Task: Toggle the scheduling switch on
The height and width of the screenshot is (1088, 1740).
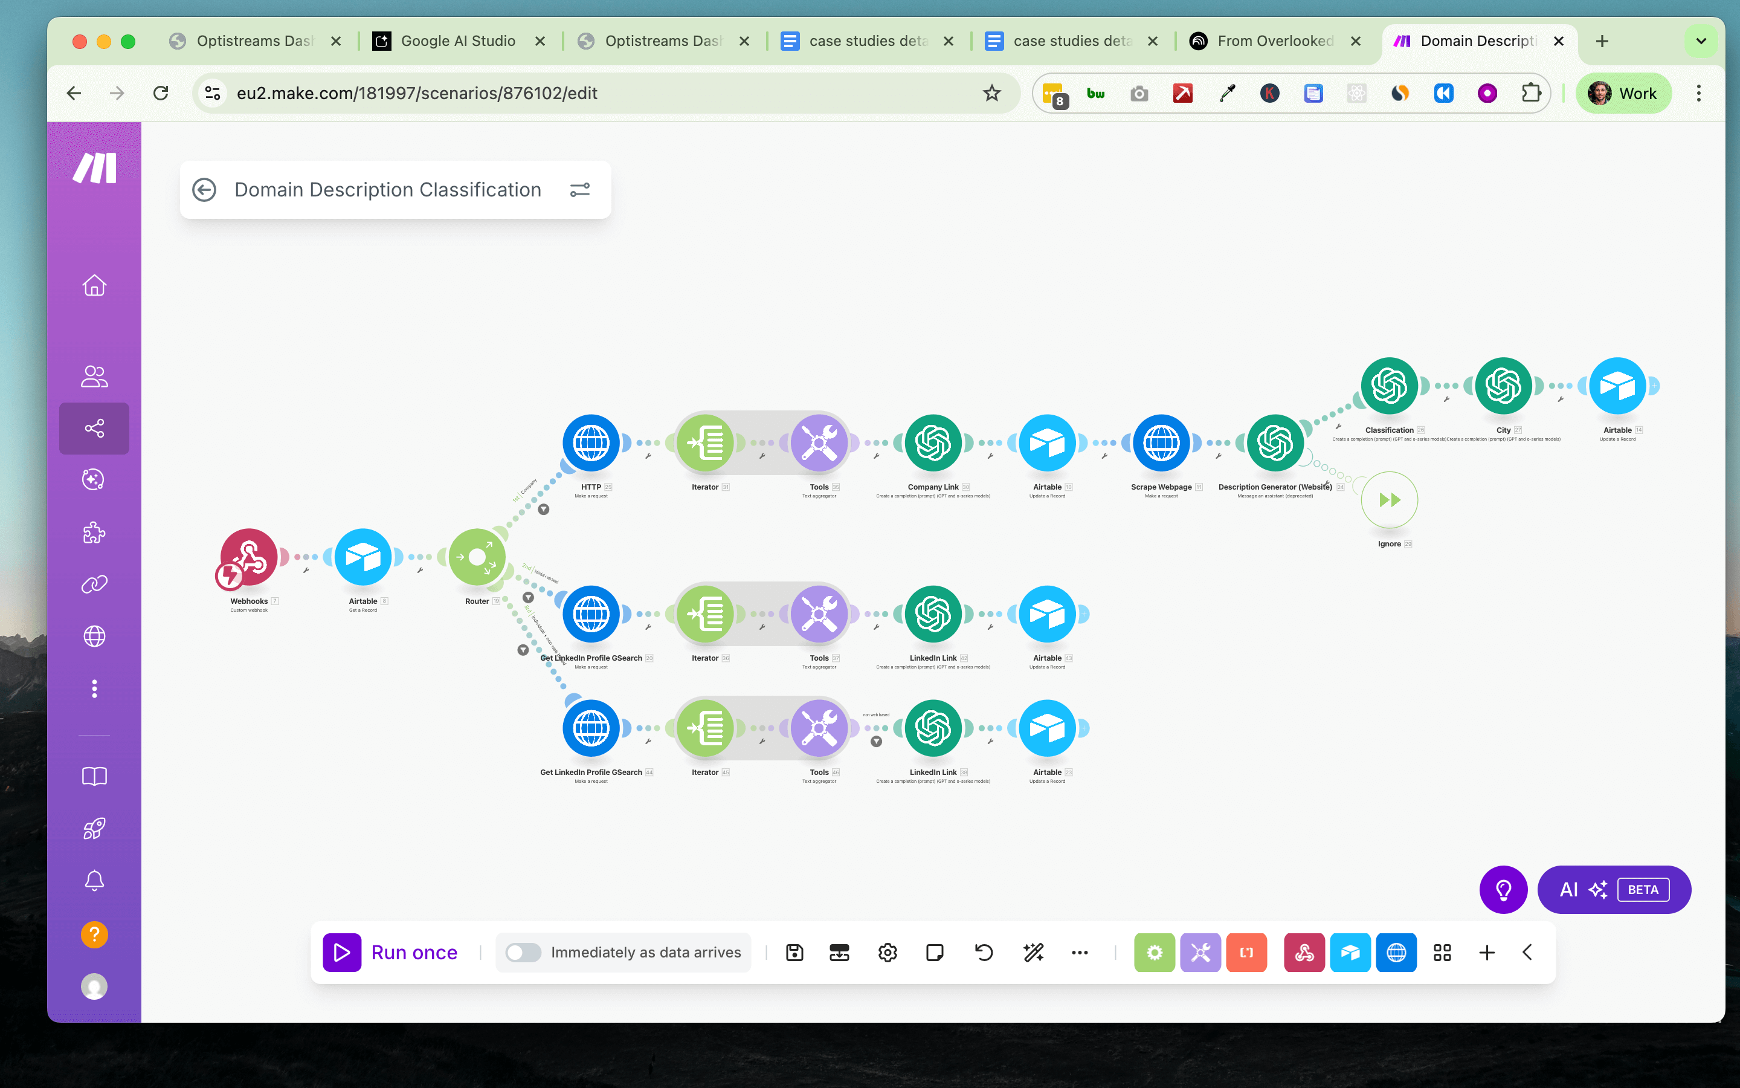Action: click(x=523, y=952)
